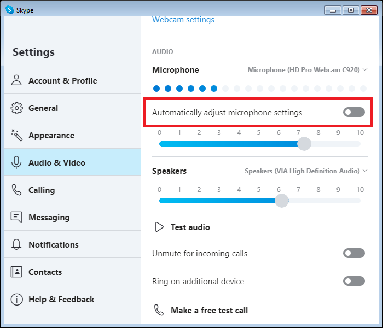
Task: Enable automatically adjust microphone settings
Action: pyautogui.click(x=353, y=112)
